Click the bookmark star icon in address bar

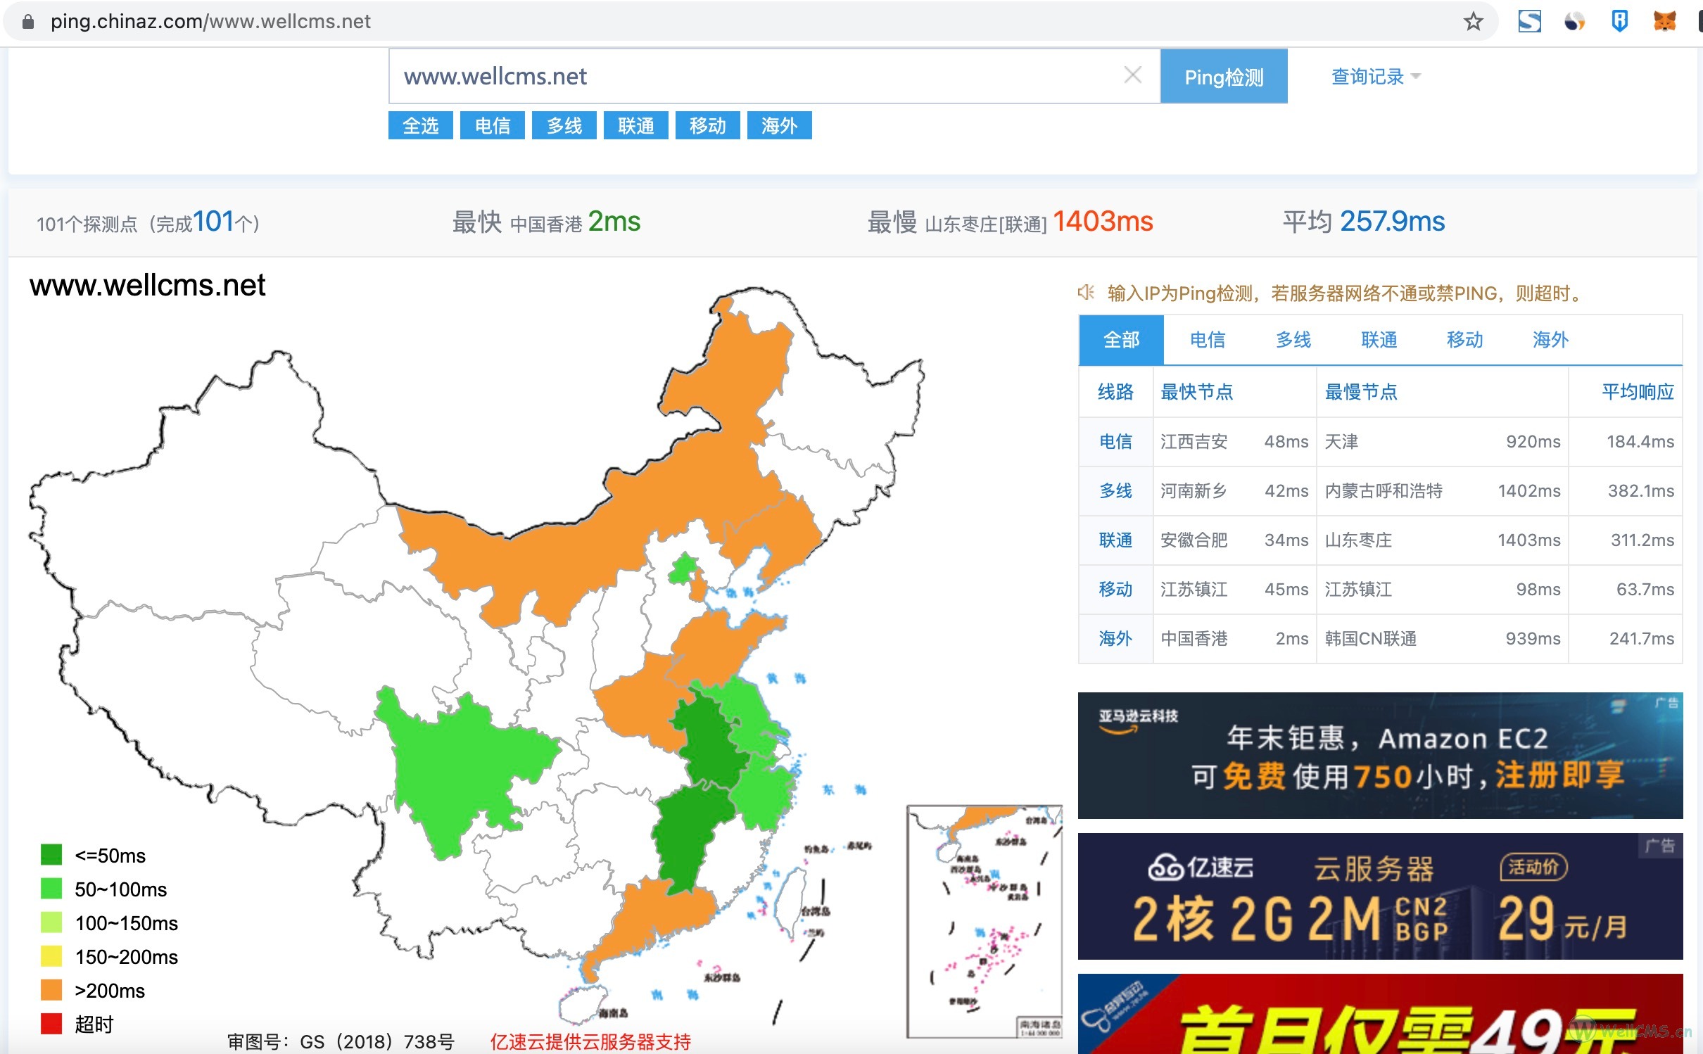click(1472, 22)
